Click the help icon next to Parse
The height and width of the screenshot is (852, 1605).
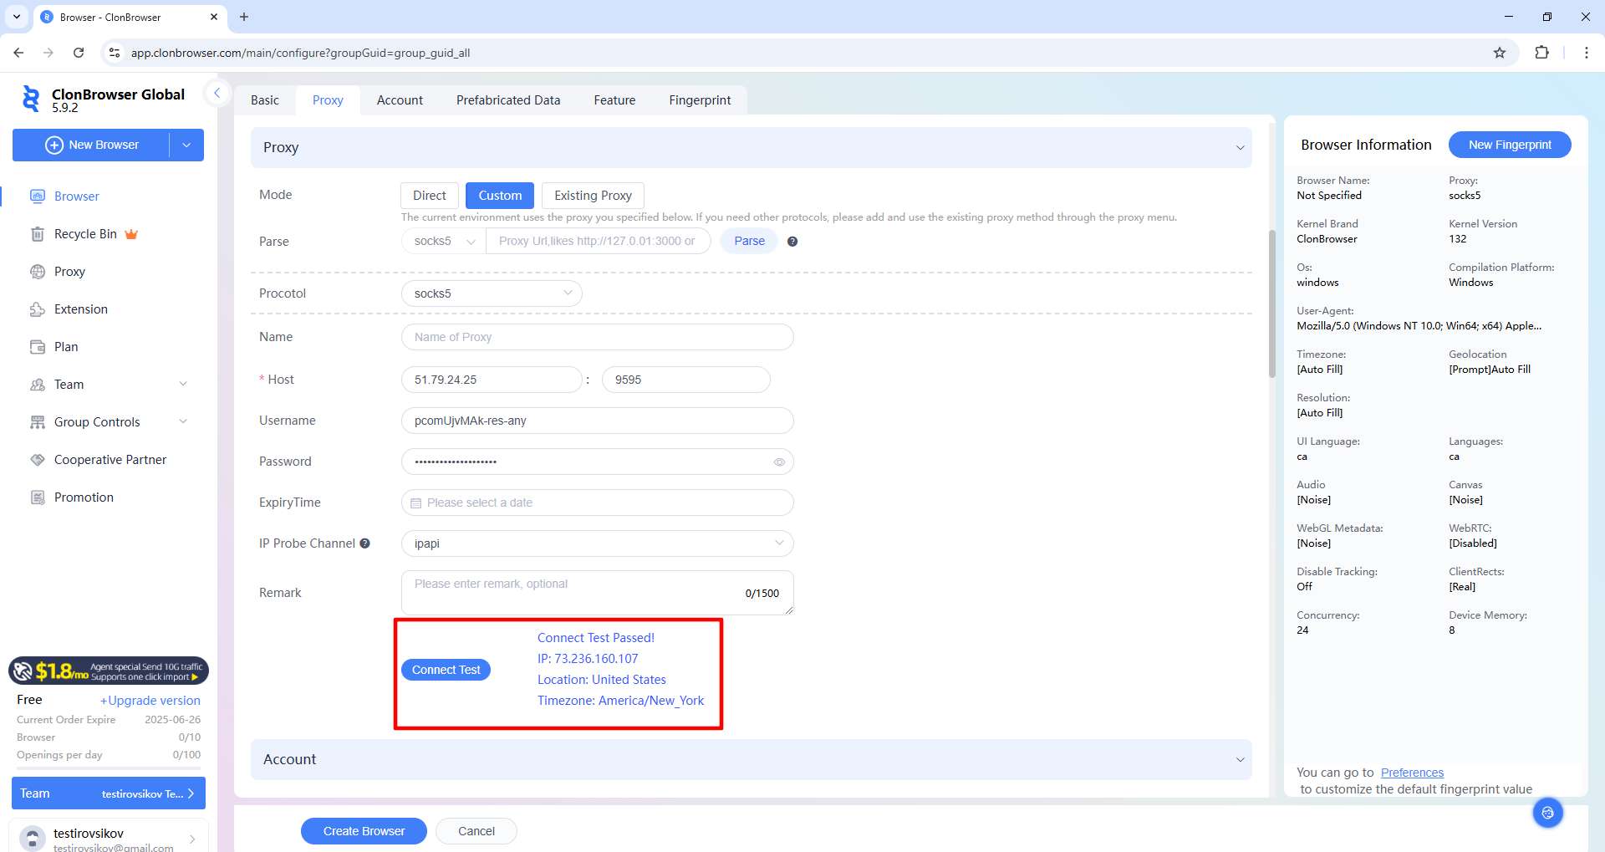coord(792,242)
